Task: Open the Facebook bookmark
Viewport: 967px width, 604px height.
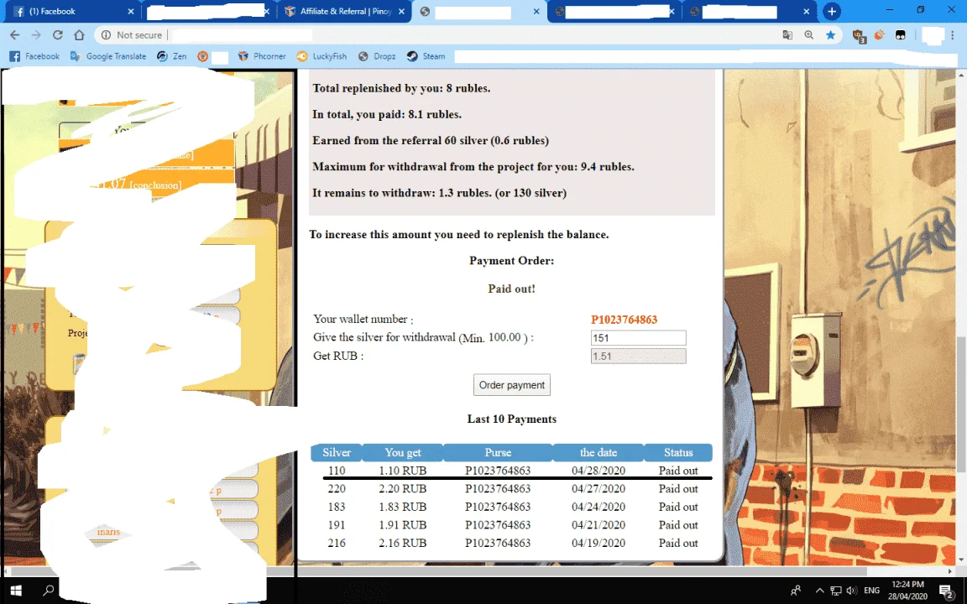Action: pos(35,56)
